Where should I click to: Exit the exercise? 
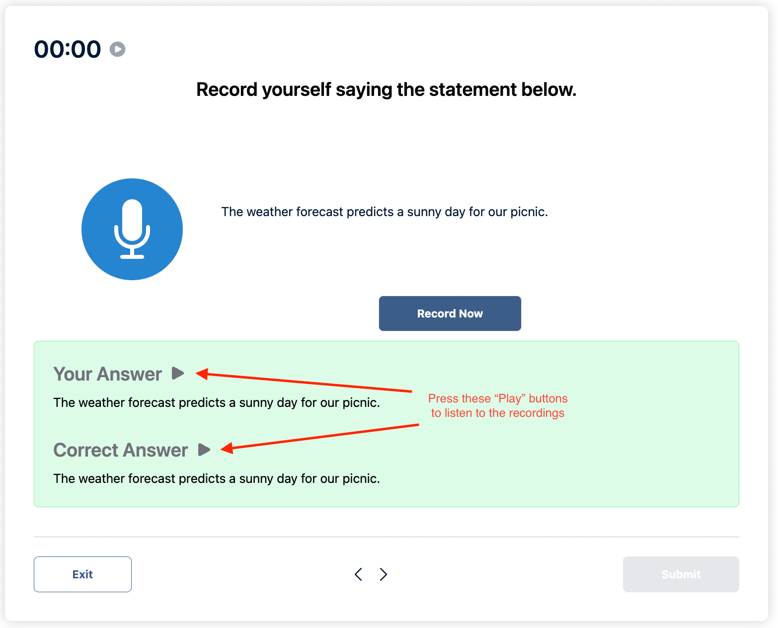(82, 574)
